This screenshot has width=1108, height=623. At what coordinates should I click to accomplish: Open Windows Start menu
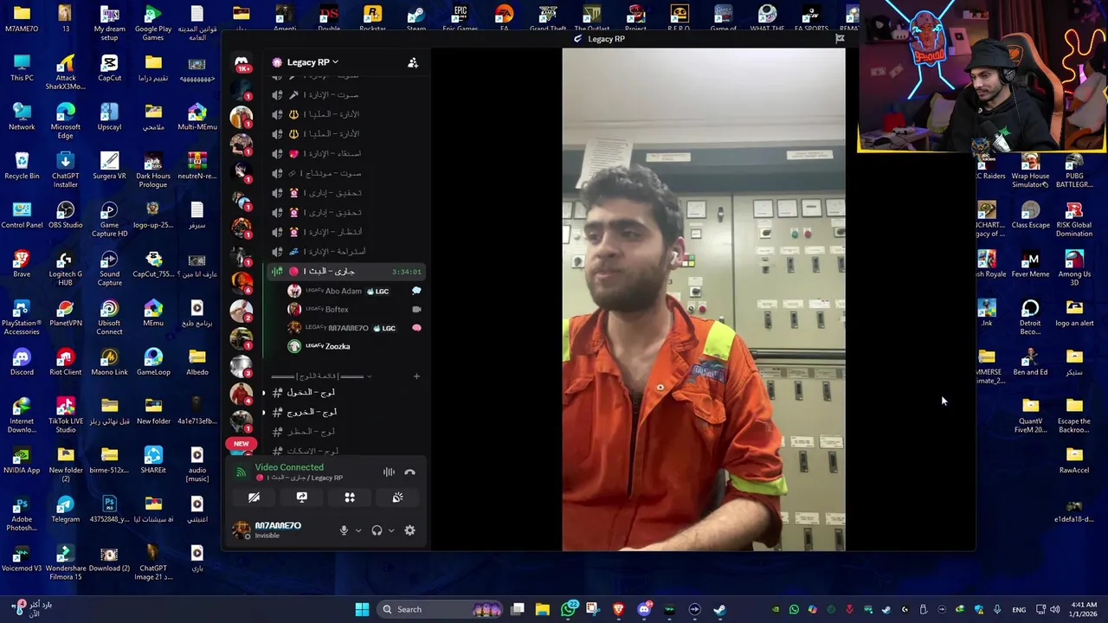tap(362, 609)
